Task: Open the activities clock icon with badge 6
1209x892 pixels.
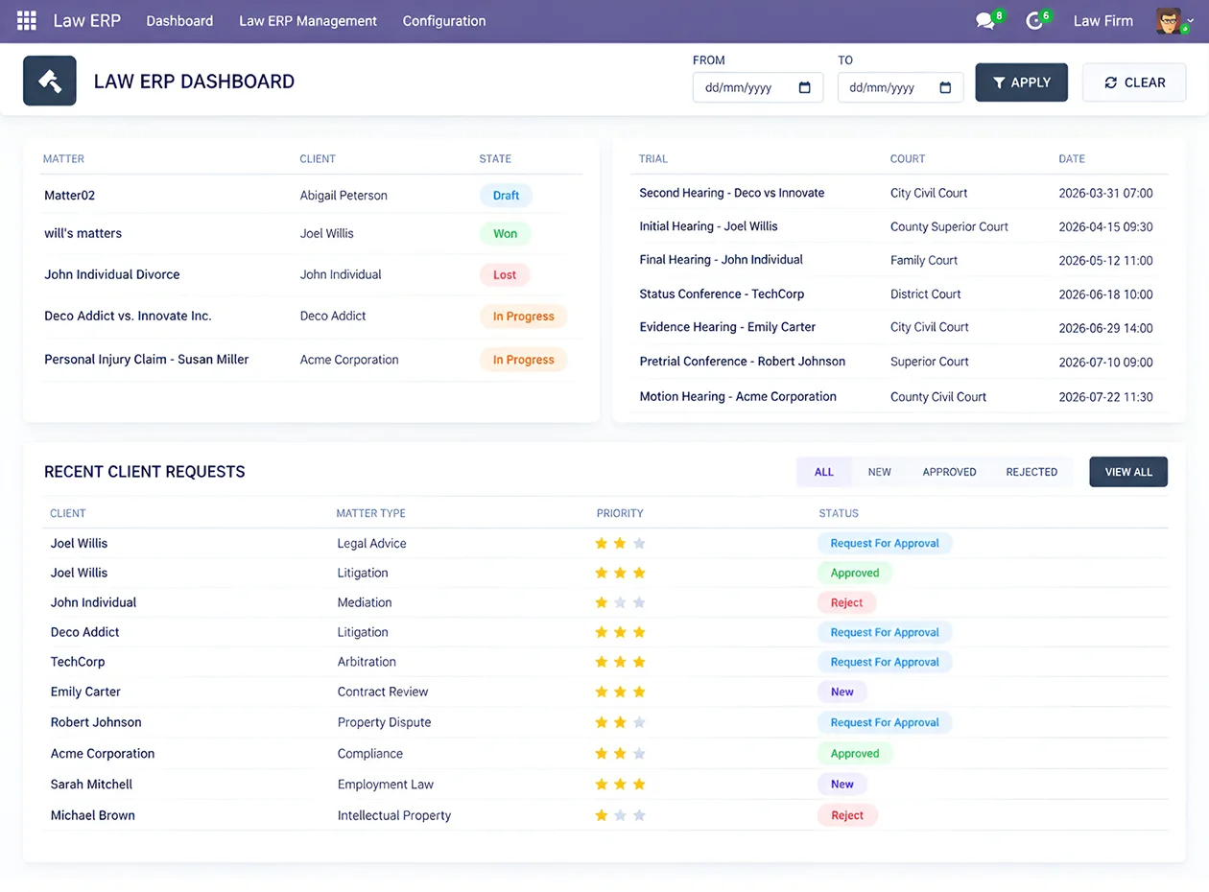Action: [1034, 21]
